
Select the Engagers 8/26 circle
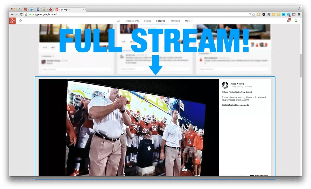tap(132, 21)
